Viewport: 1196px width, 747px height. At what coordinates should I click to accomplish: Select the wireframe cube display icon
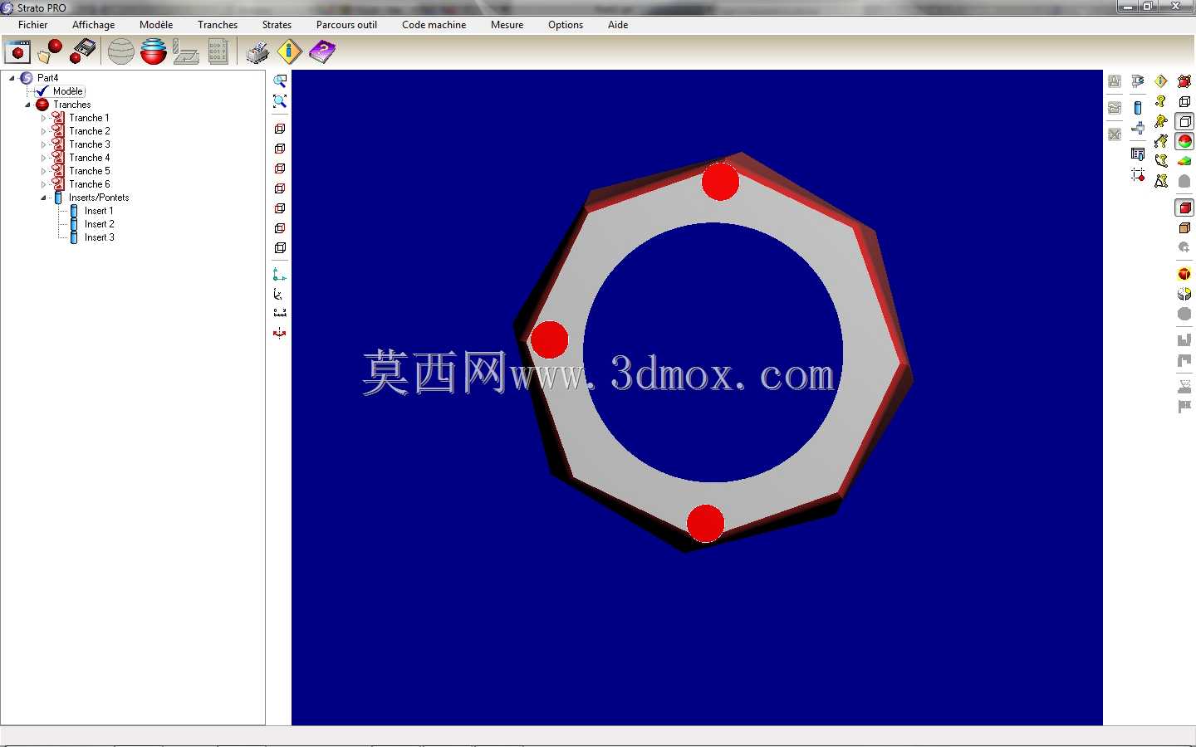click(x=1184, y=101)
